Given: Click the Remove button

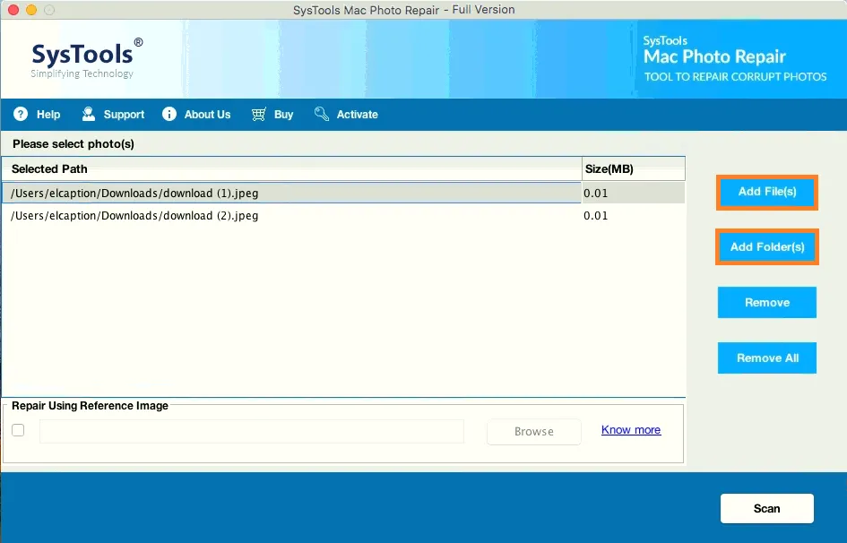Looking at the screenshot, I should pos(767,302).
